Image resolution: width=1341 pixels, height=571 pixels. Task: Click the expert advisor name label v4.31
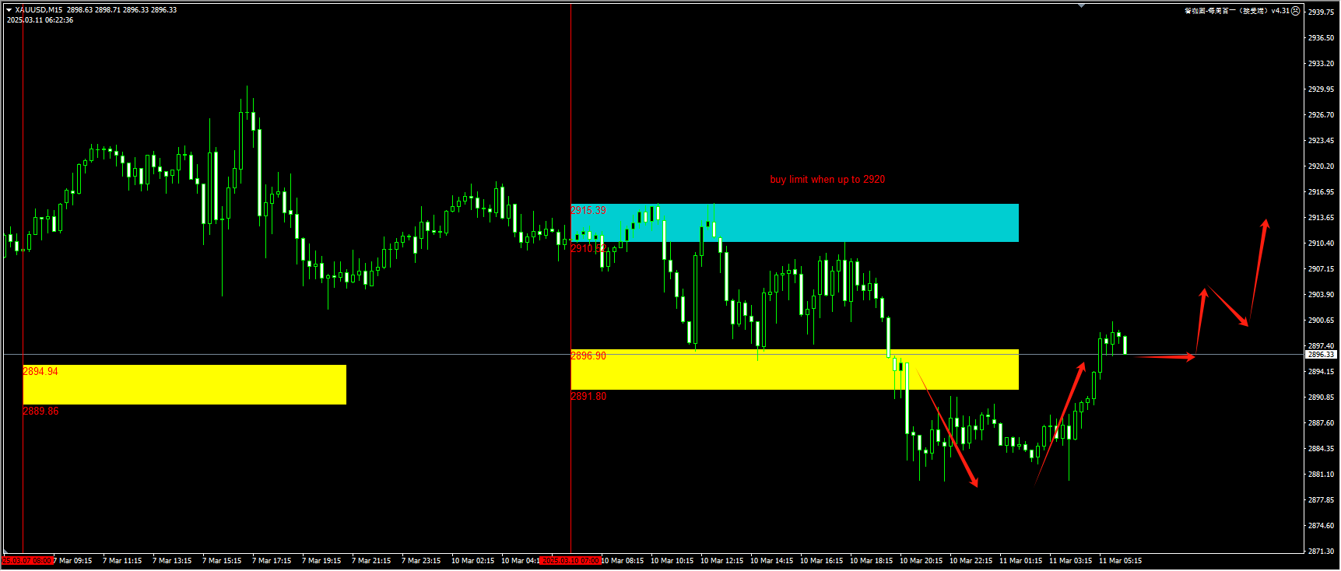pos(1237,11)
